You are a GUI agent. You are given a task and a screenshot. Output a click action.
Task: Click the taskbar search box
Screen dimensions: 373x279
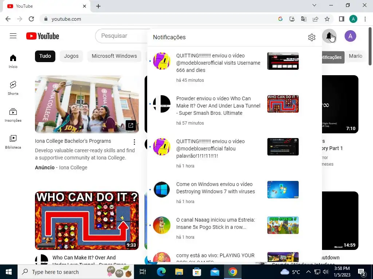76,272
